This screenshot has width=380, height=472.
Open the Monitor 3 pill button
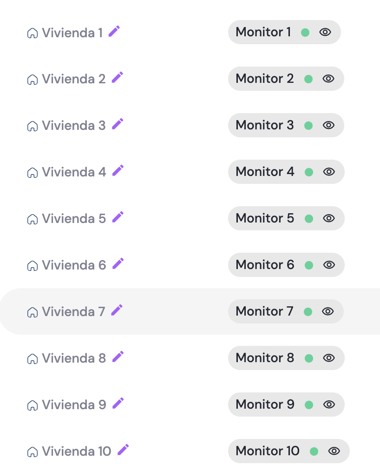(x=265, y=125)
